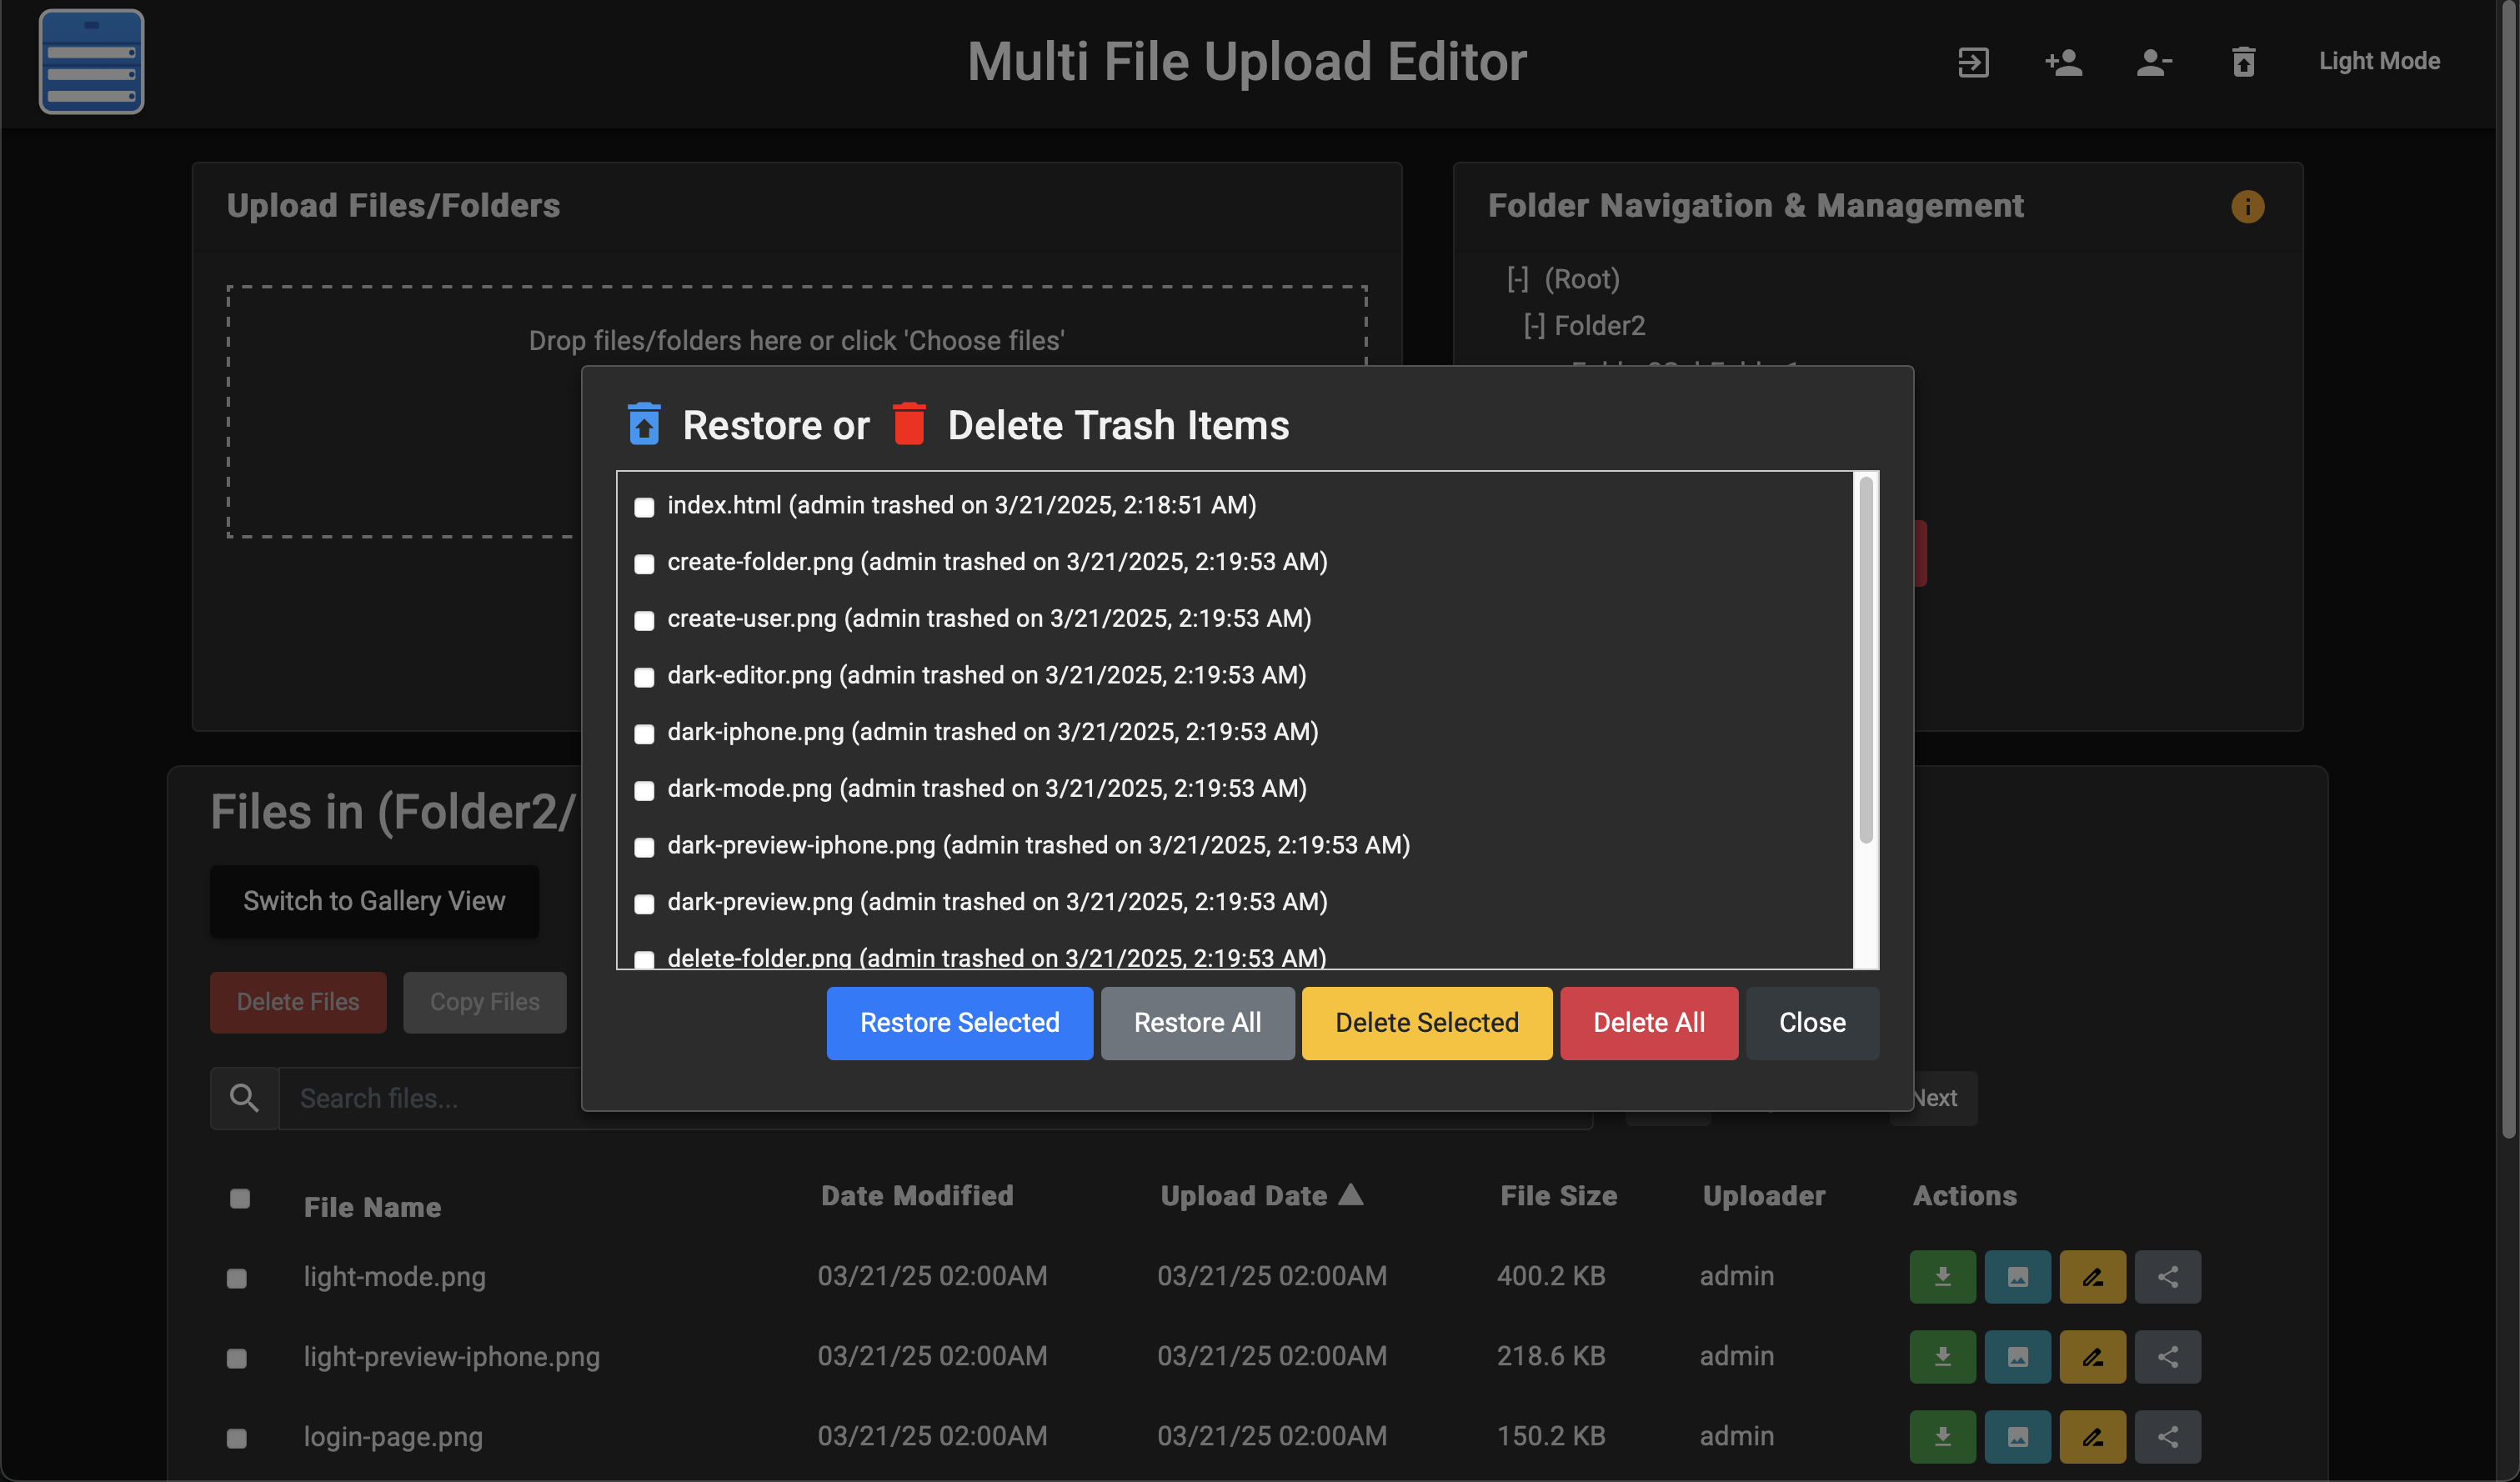
Task: Switch to Light Mode
Action: pyautogui.click(x=2379, y=62)
